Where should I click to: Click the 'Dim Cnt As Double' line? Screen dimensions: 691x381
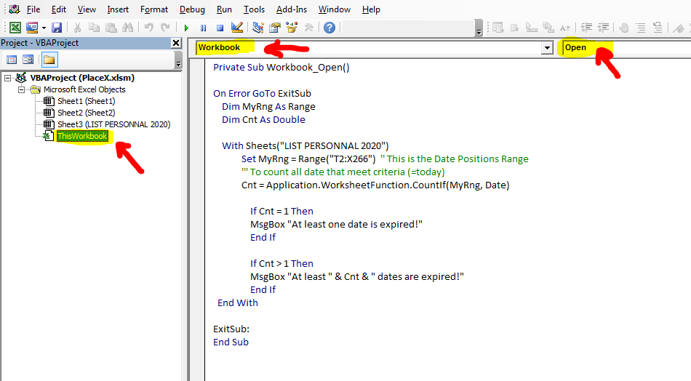tap(263, 120)
